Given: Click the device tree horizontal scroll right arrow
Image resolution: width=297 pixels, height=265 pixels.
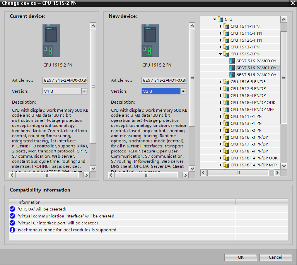Looking at the screenshot, I should point(277,173).
